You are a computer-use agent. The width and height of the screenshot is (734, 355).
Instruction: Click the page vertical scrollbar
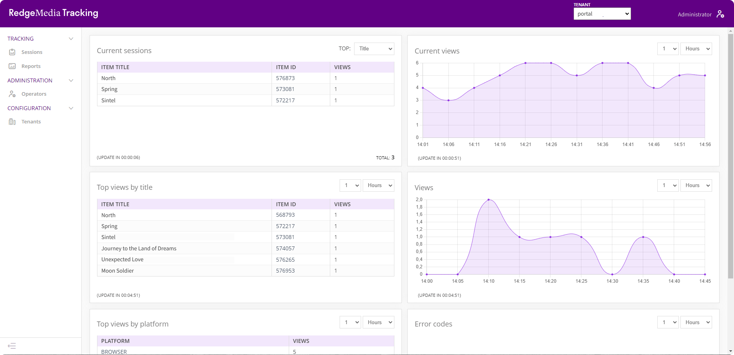point(730,156)
